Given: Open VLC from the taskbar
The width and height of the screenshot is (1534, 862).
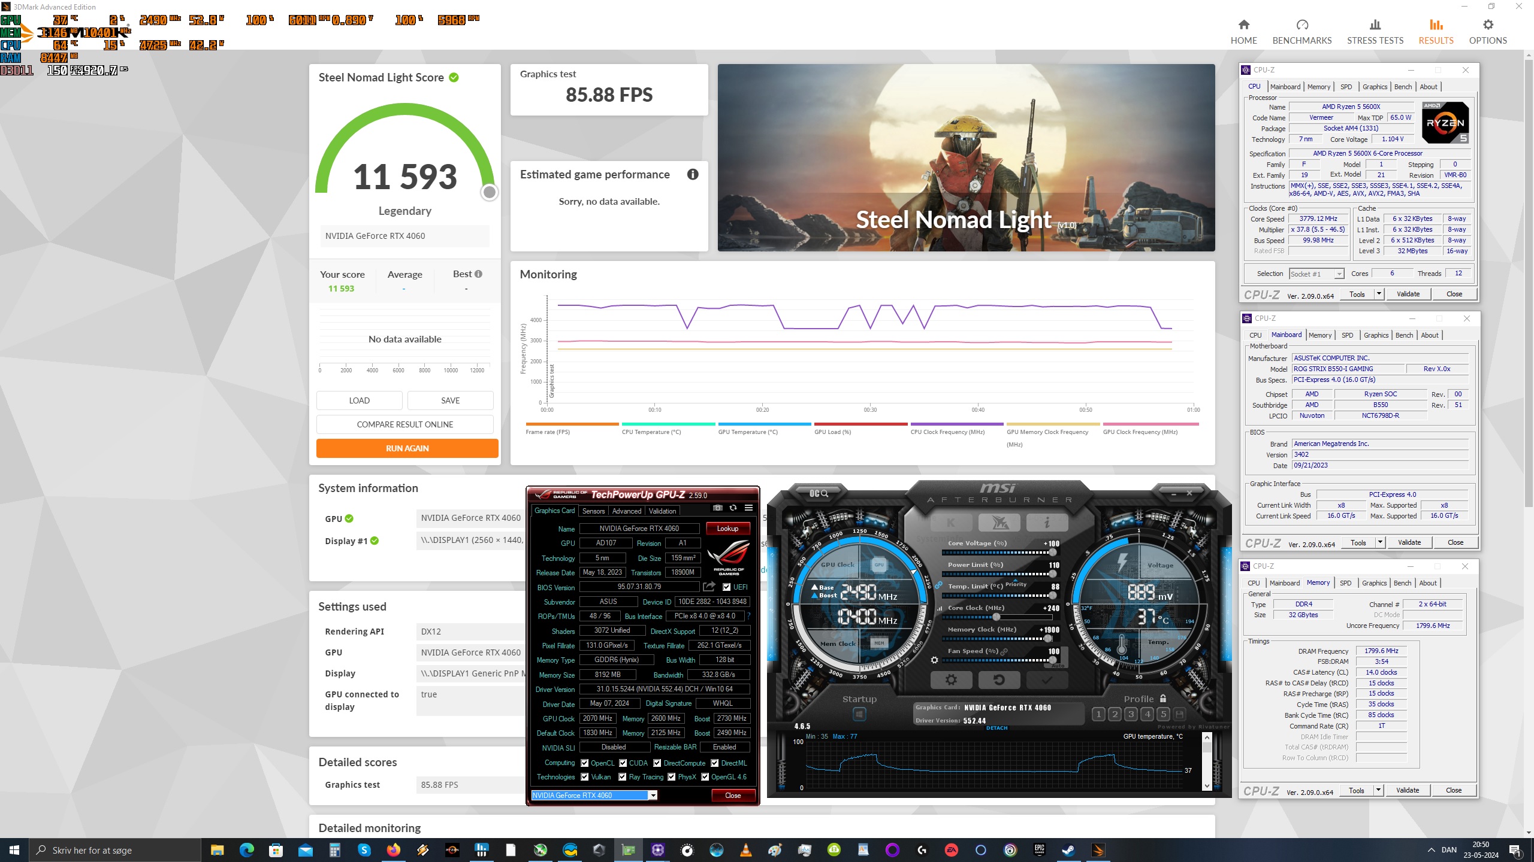Looking at the screenshot, I should pyautogui.click(x=746, y=850).
